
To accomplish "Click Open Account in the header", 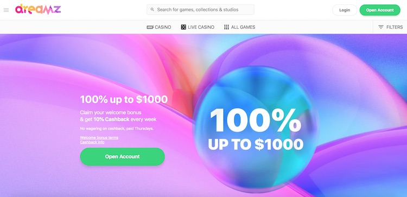I will click(380, 10).
